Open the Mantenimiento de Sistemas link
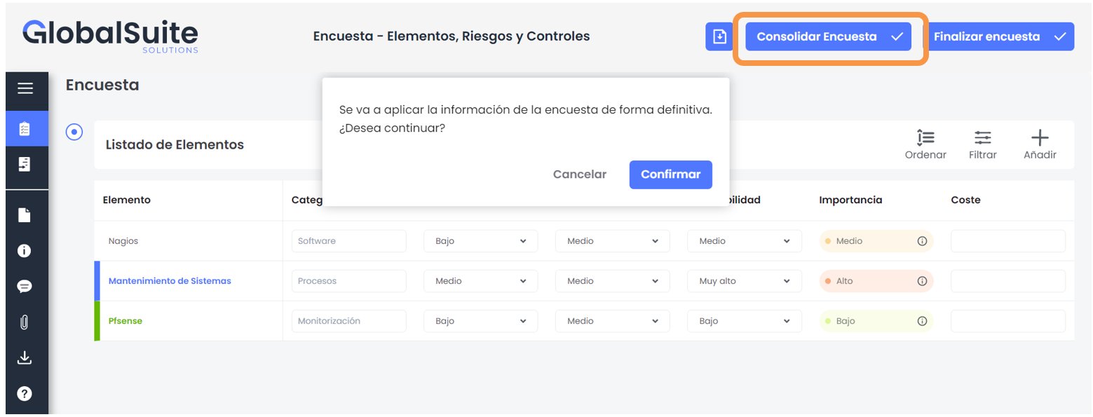 [x=170, y=281]
